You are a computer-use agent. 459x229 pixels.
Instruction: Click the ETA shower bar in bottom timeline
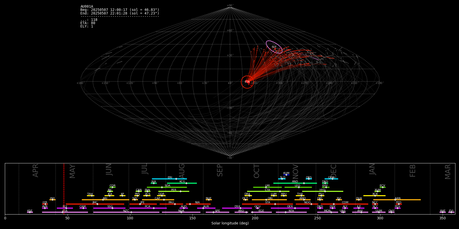pos(65,212)
